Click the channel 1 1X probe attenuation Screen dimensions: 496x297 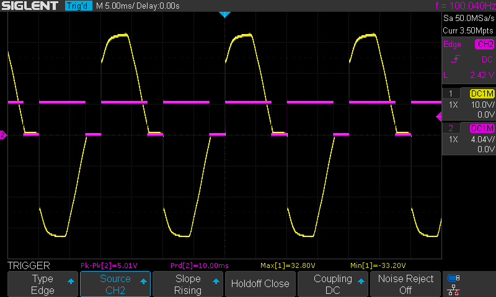tap(453, 105)
